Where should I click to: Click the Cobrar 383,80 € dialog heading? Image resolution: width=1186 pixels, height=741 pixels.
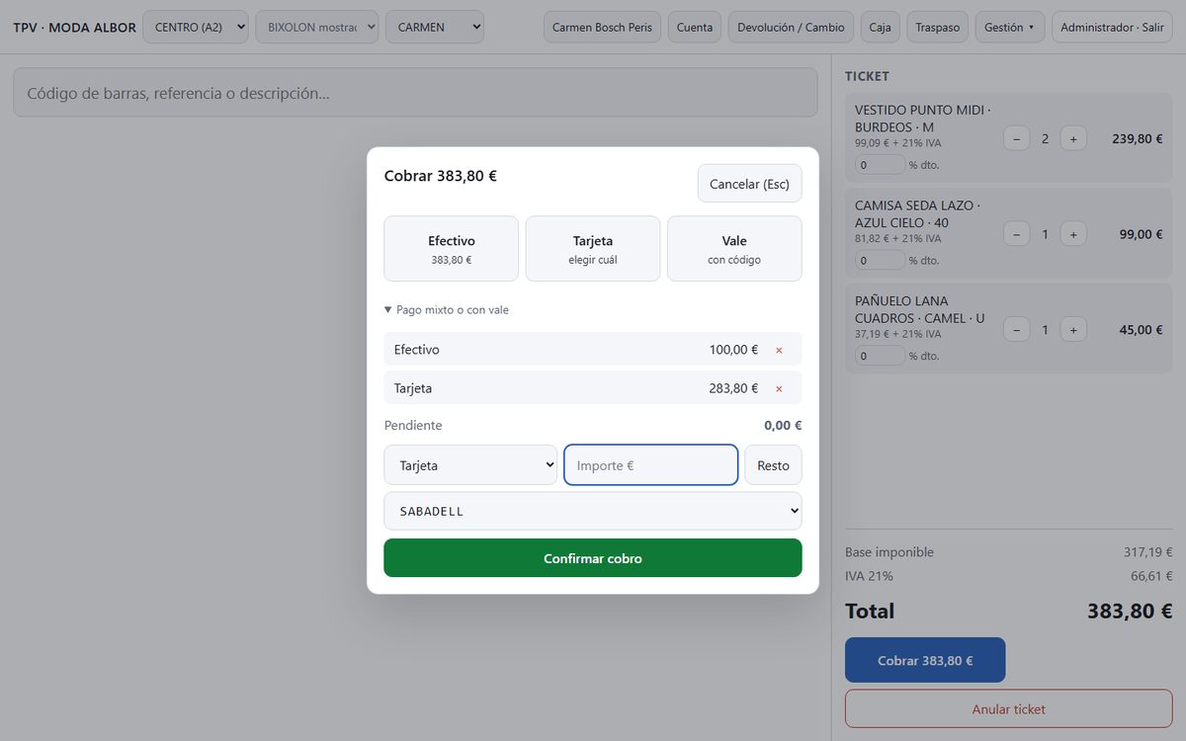[441, 176]
